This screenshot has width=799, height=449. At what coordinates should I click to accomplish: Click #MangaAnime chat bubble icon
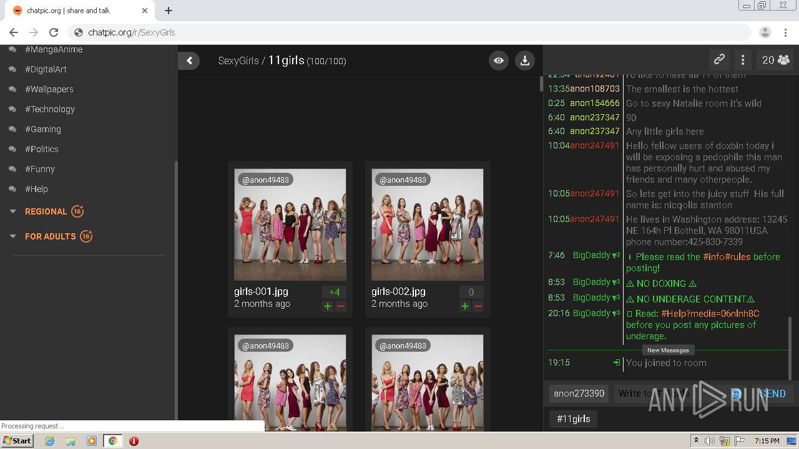(x=12, y=49)
